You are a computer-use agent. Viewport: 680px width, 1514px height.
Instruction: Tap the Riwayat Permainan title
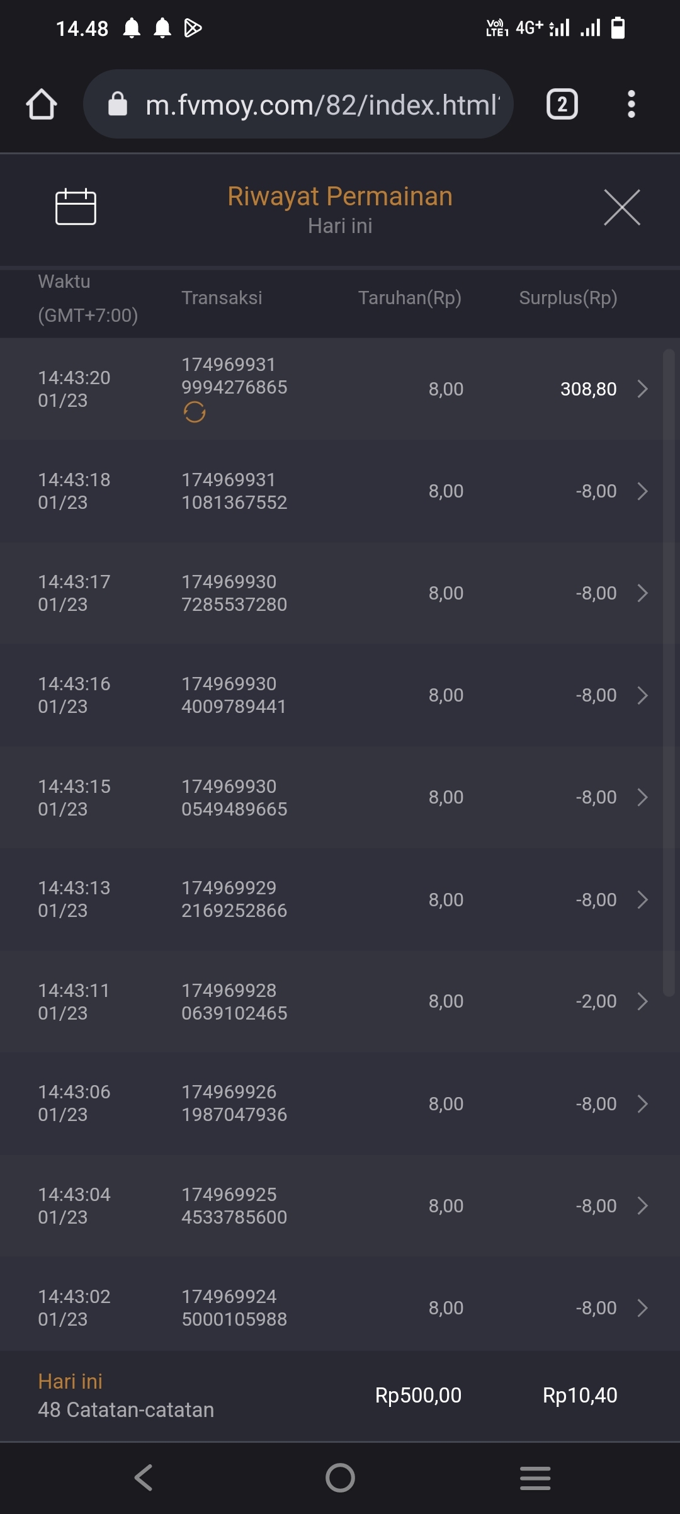pyautogui.click(x=340, y=196)
